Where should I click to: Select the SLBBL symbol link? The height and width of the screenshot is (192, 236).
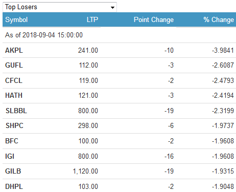16,111
